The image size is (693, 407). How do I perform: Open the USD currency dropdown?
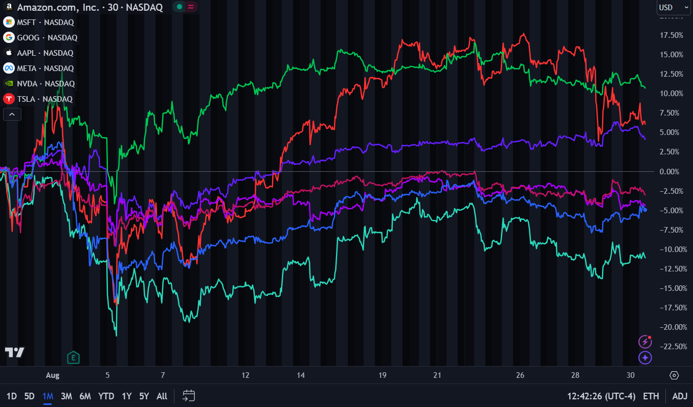pos(674,7)
